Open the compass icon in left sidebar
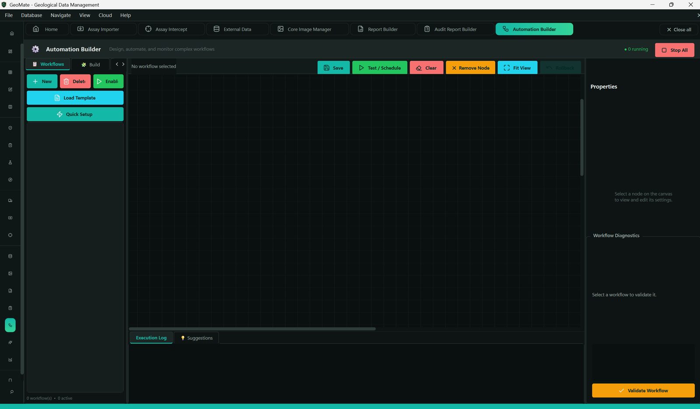 [x=10, y=180]
